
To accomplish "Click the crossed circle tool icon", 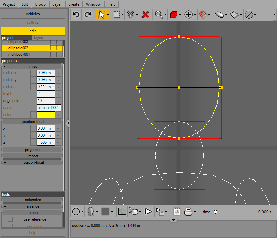I will coord(249,15).
